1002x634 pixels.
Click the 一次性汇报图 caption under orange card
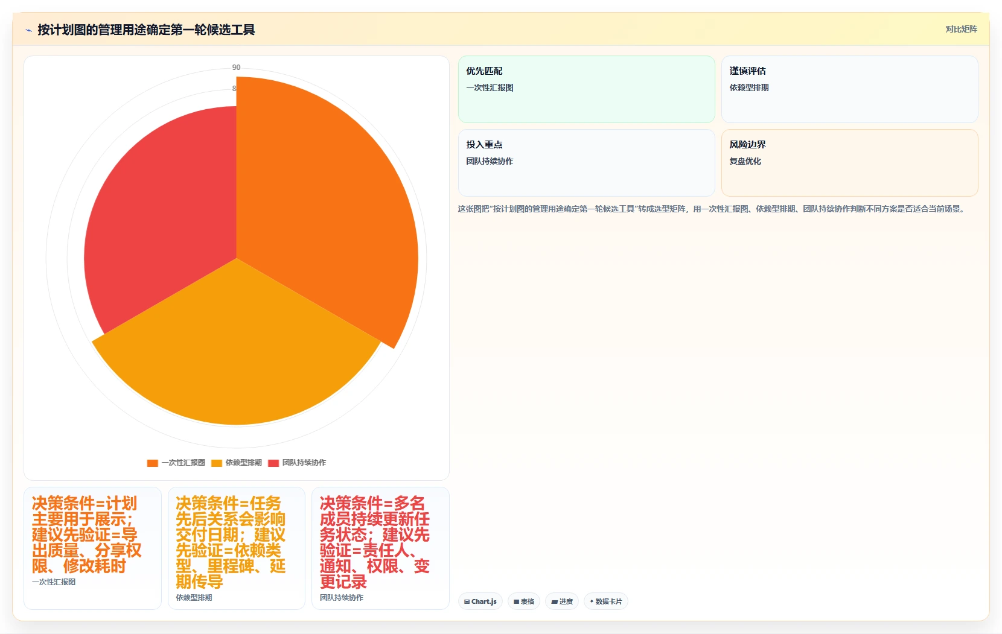[x=54, y=582]
